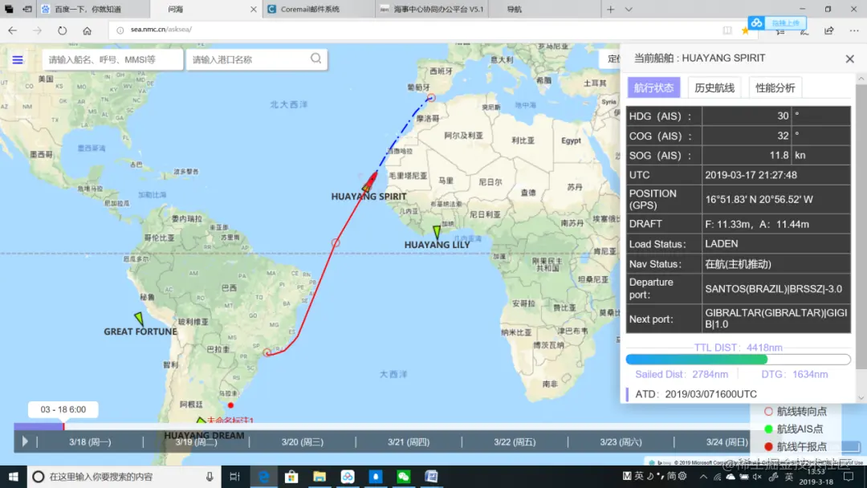Select the HUAYANG LILY ship marker

coord(437,232)
